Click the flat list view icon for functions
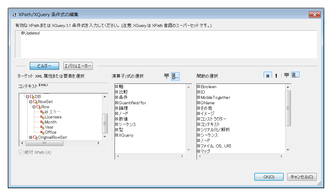Viewport: 332px width, 196px height. pyautogui.click(x=287, y=76)
